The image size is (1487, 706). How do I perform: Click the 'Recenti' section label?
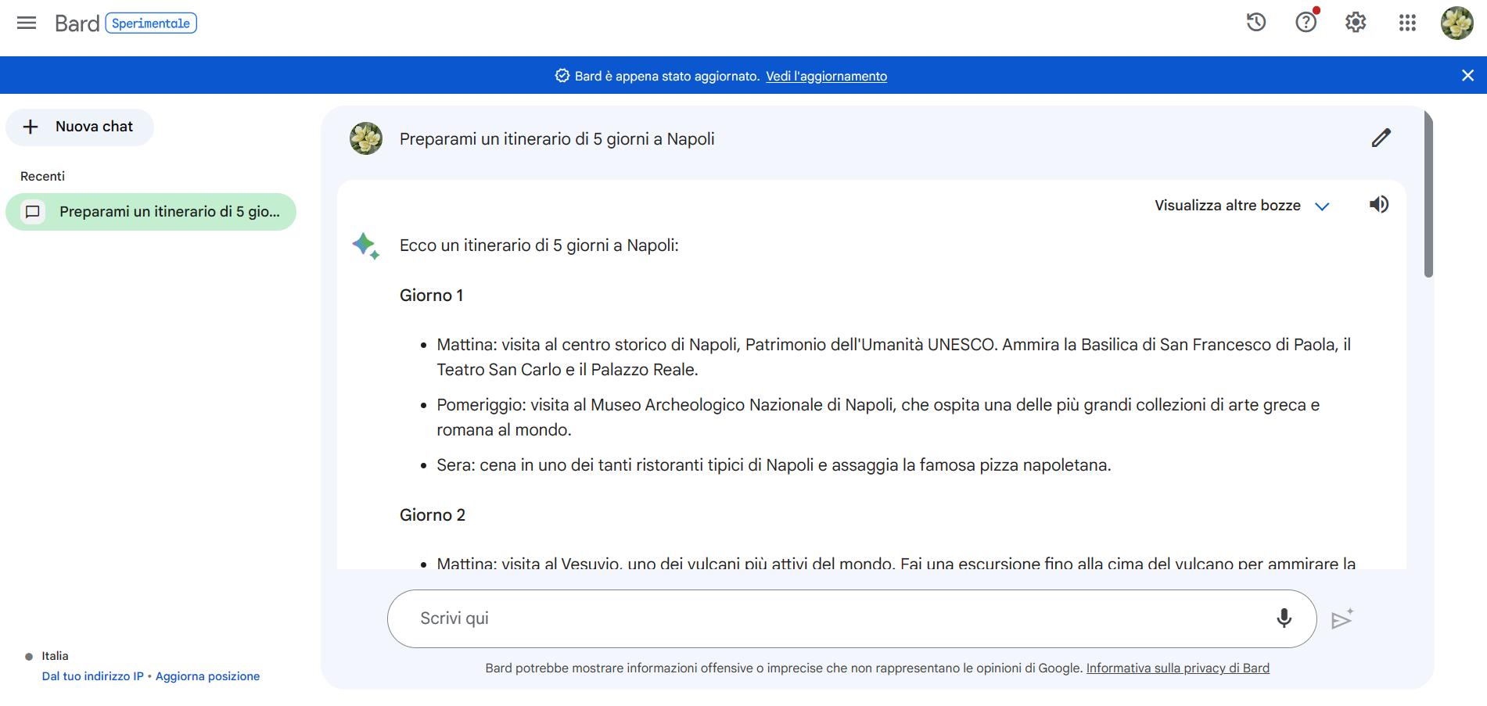[x=43, y=177]
